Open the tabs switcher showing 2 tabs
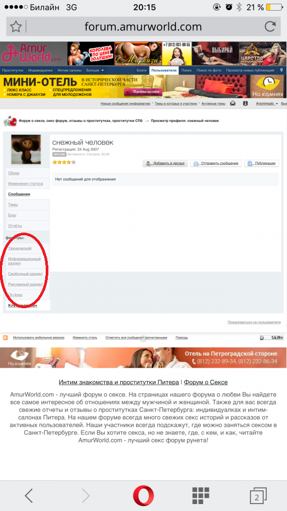Image resolution: width=287 pixels, height=511 pixels. tap(257, 496)
